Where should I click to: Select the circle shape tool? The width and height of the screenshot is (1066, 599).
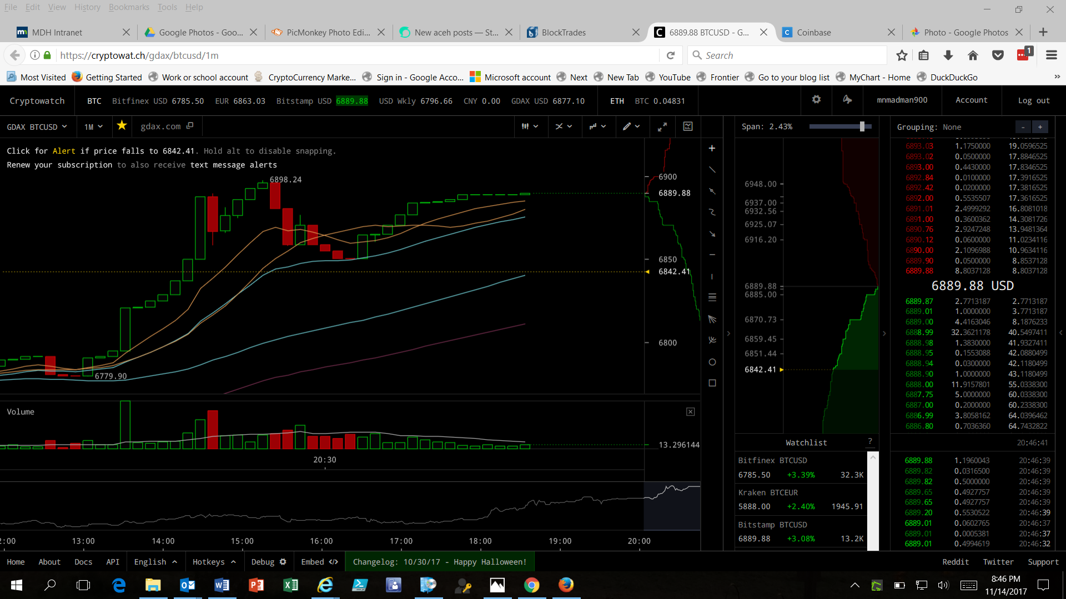pyautogui.click(x=712, y=362)
